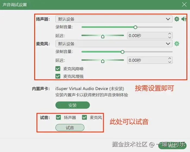Image resolution: width=190 pixels, height=152 pixels.
Task: Uncheck speaker in sound test options
Action: point(58,117)
